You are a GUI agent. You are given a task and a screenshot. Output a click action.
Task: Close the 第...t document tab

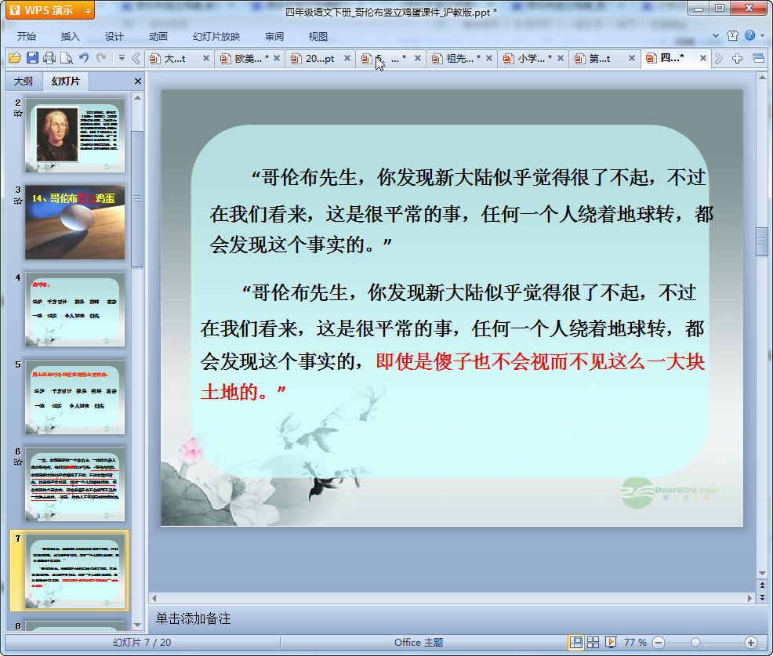(632, 58)
